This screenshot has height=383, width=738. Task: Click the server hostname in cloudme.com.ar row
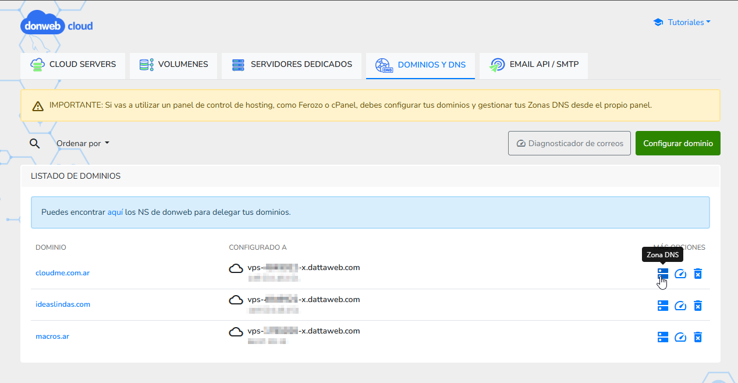click(x=304, y=268)
